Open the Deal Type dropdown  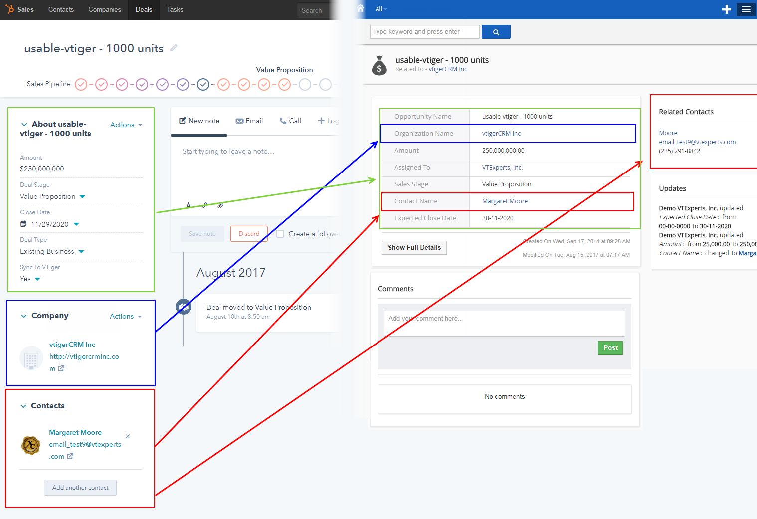(81, 252)
